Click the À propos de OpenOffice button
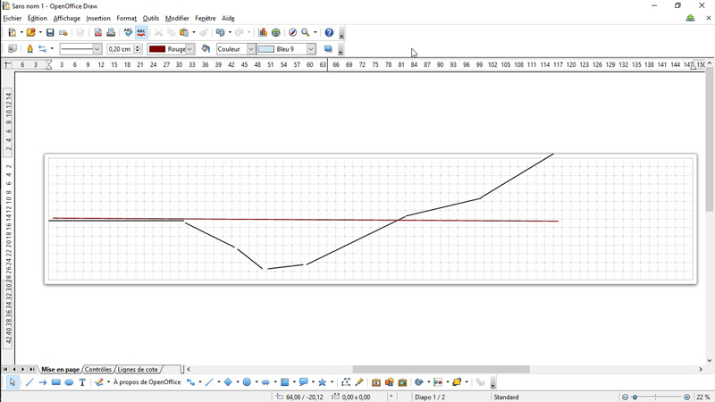This screenshot has width=715, height=402. (147, 382)
